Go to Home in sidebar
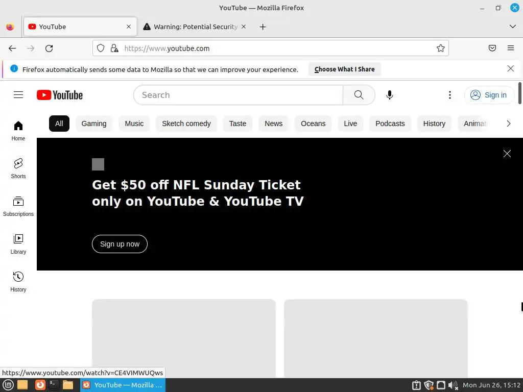Viewport: 523px width, 392px height. (x=18, y=131)
